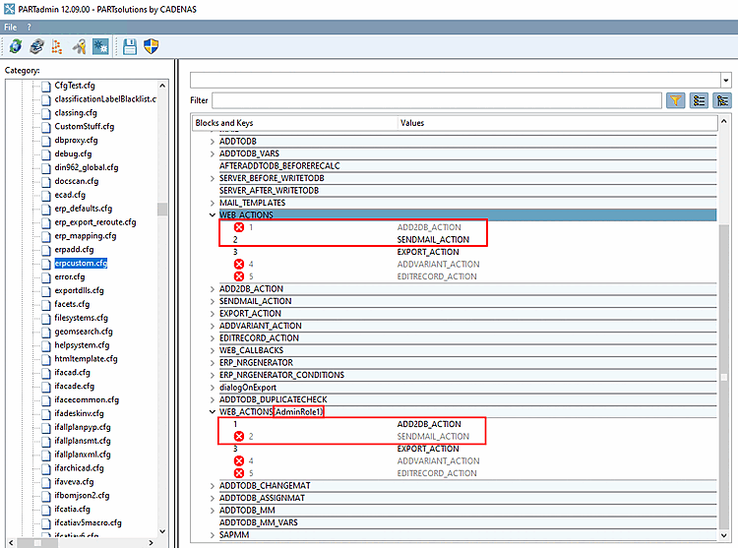The height and width of the screenshot is (548, 738).
Task: Click the Blocks and Keys column header
Action: click(x=295, y=123)
